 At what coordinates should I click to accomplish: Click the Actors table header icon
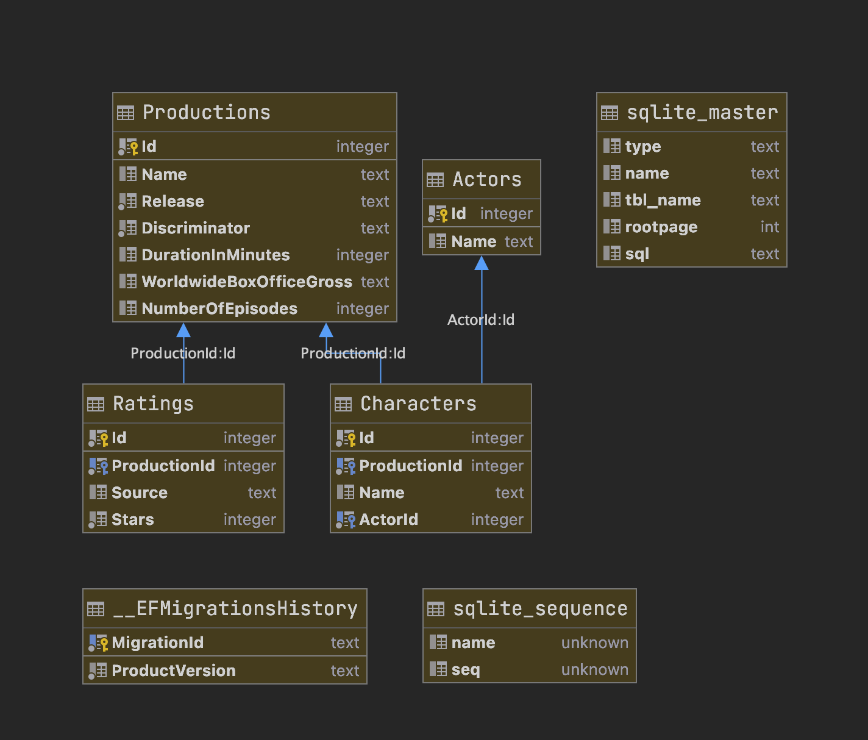pos(435,180)
